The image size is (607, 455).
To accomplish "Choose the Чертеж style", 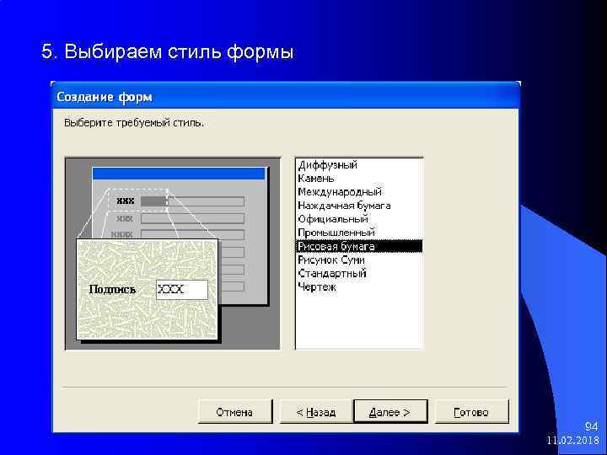I will click(x=359, y=286).
